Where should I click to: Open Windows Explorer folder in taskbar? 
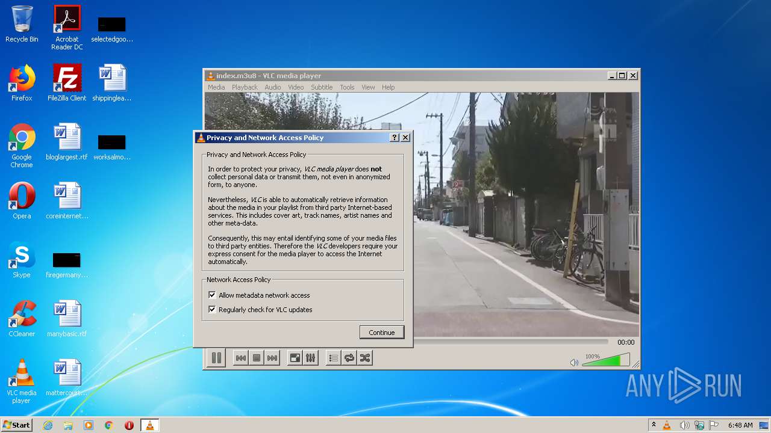(x=68, y=425)
